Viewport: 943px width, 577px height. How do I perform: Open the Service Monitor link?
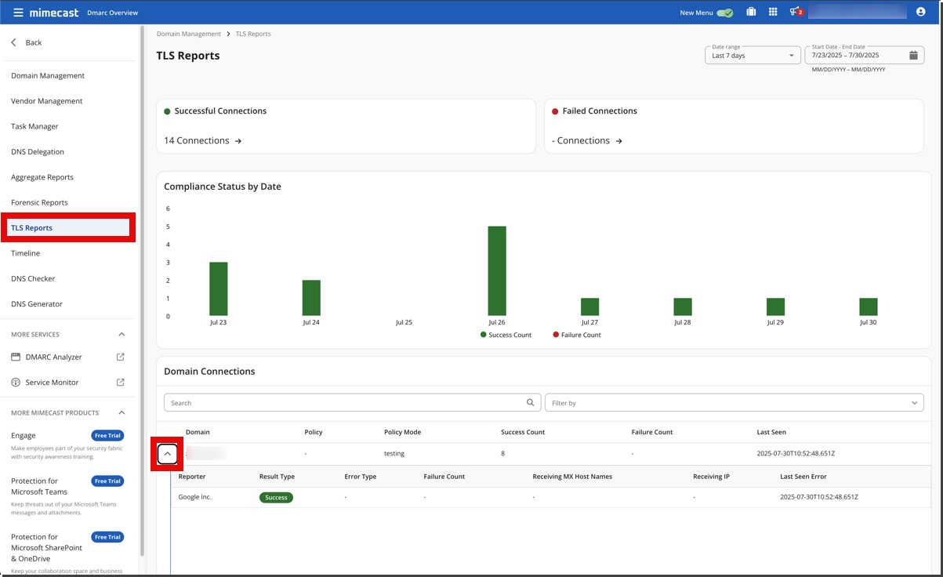pos(52,383)
